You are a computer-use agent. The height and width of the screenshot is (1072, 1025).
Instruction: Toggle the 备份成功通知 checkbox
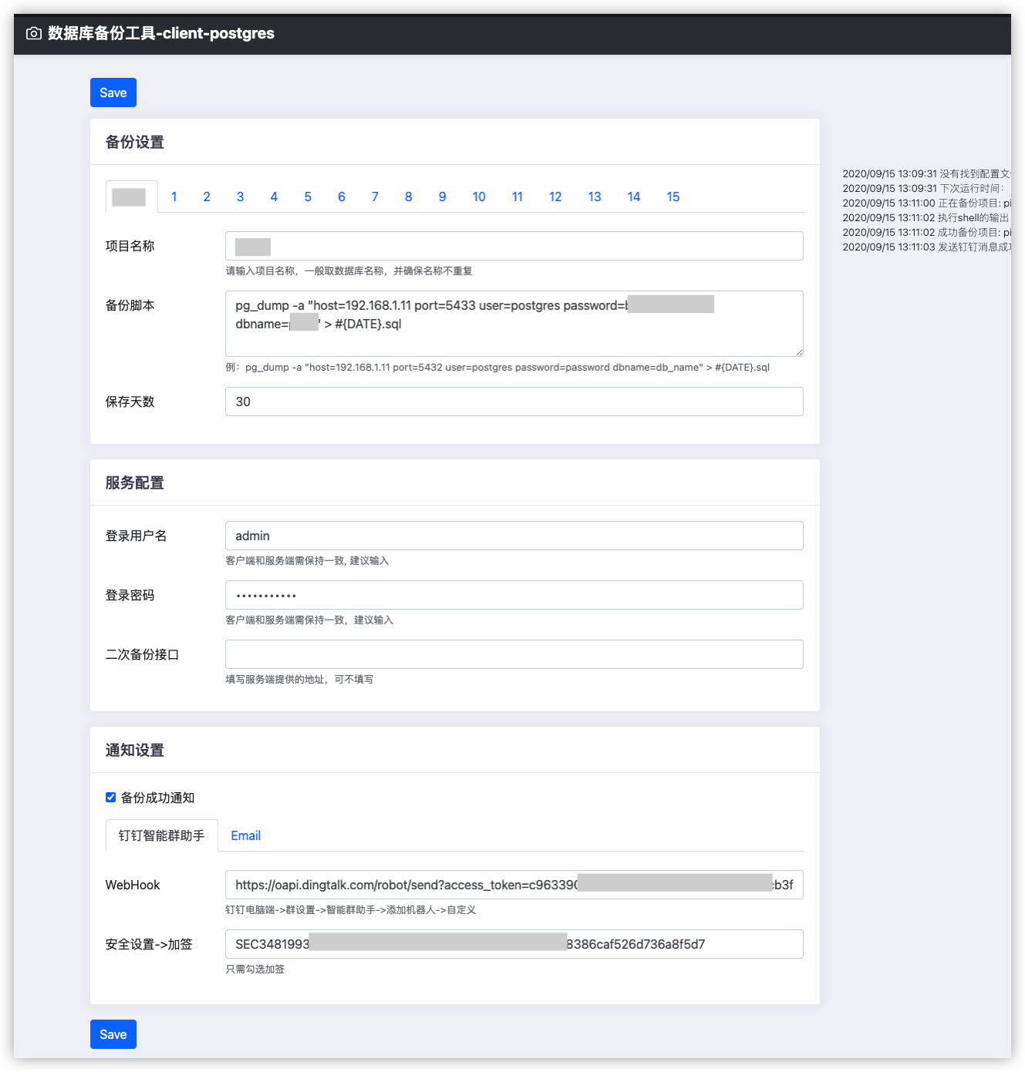pyautogui.click(x=110, y=798)
